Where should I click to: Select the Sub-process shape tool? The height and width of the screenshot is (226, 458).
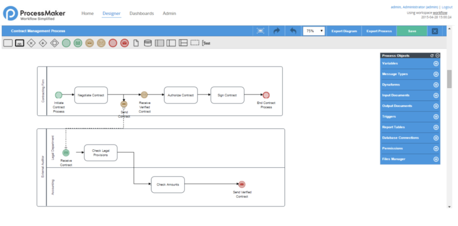[x=20, y=43]
